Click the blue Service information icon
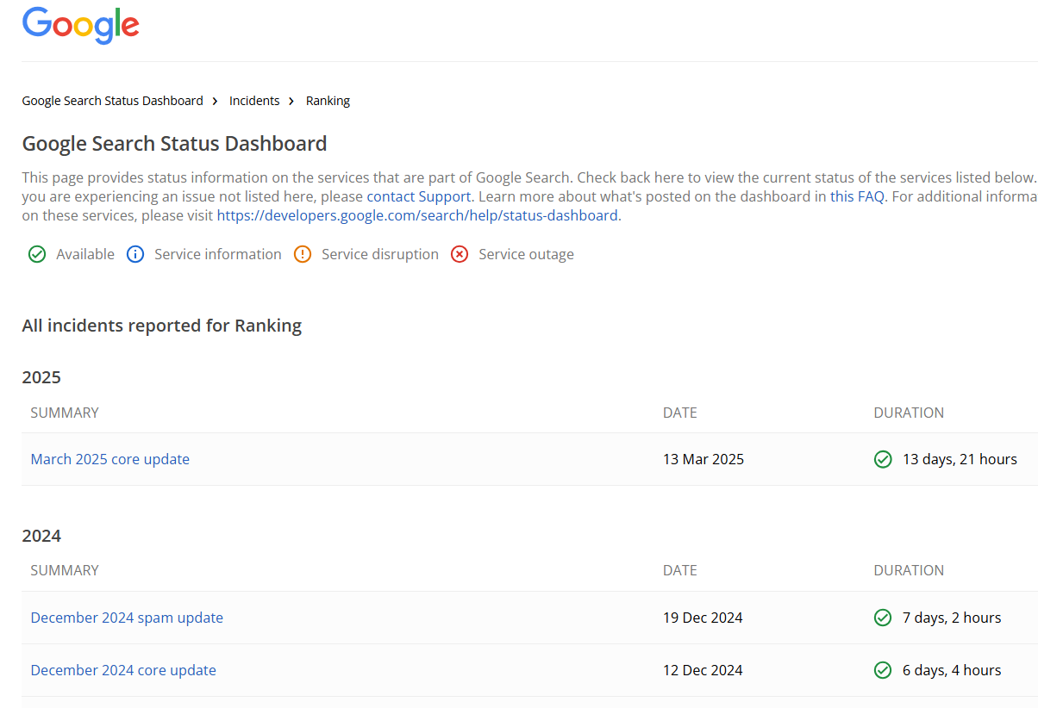Viewport: 1038px width, 708px height. 135,254
